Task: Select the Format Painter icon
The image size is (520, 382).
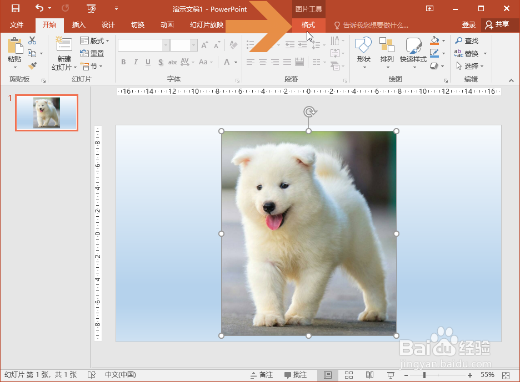Action: tap(32, 65)
